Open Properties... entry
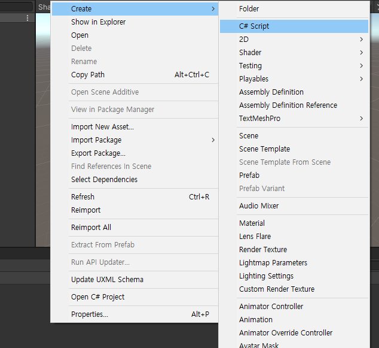 (x=135, y=314)
